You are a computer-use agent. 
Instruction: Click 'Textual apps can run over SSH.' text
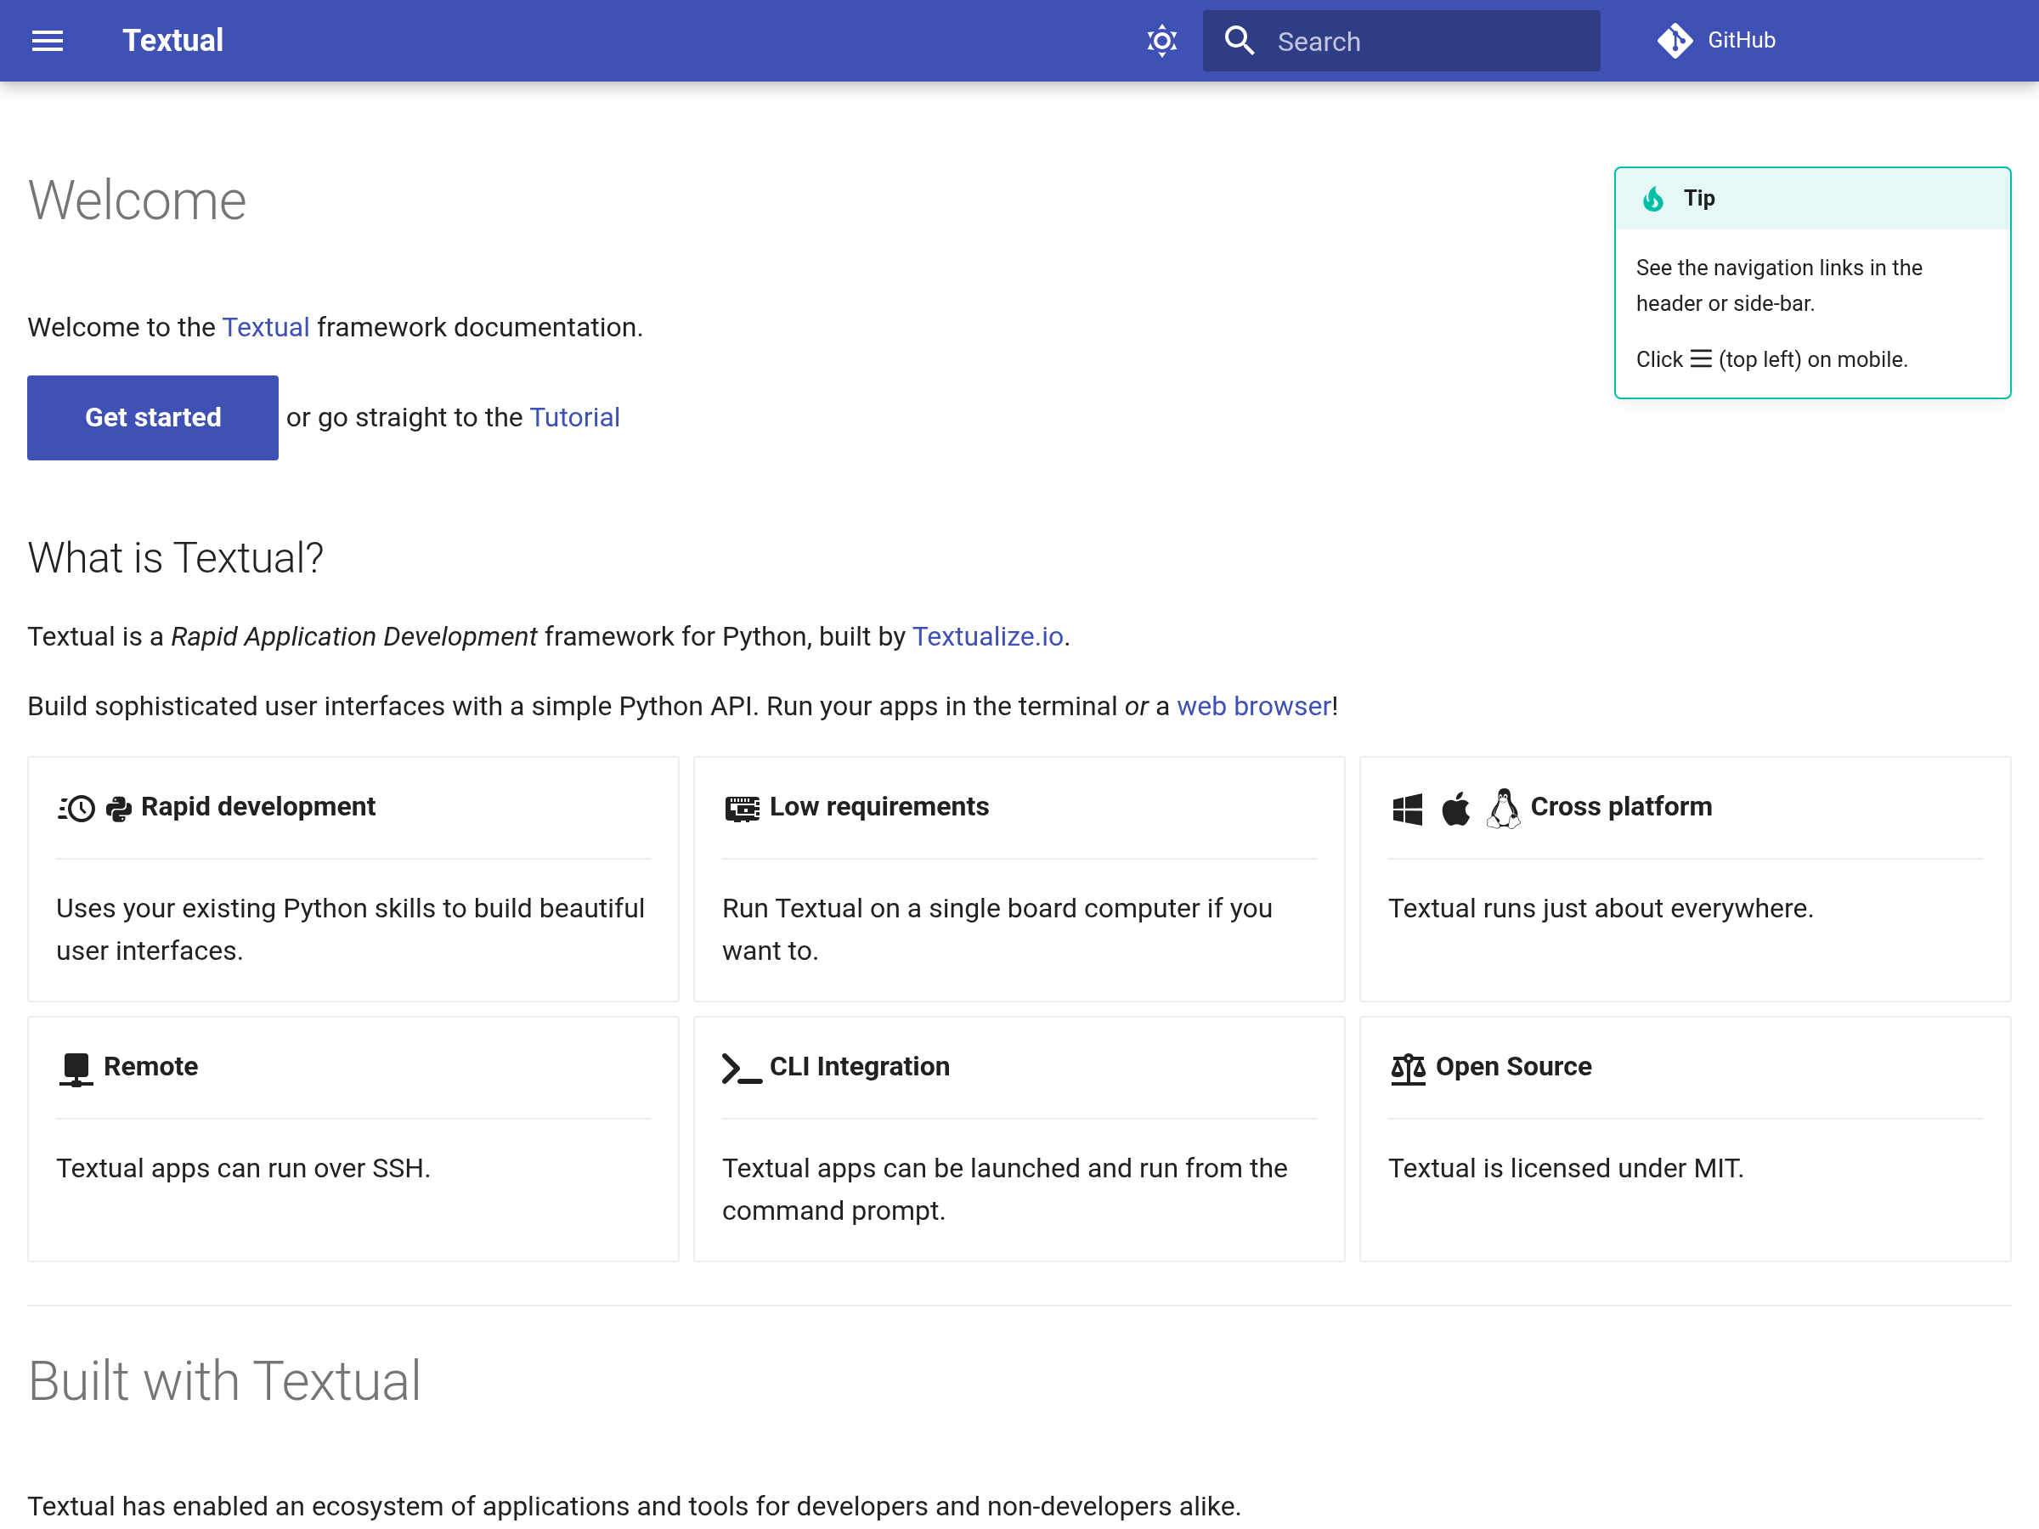(x=243, y=1168)
